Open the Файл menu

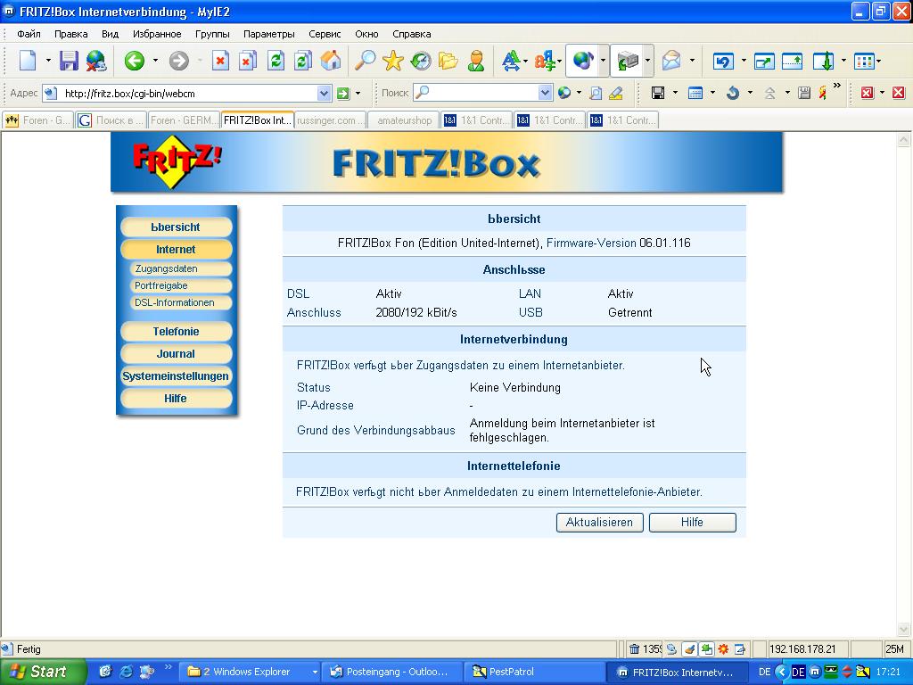tap(29, 34)
